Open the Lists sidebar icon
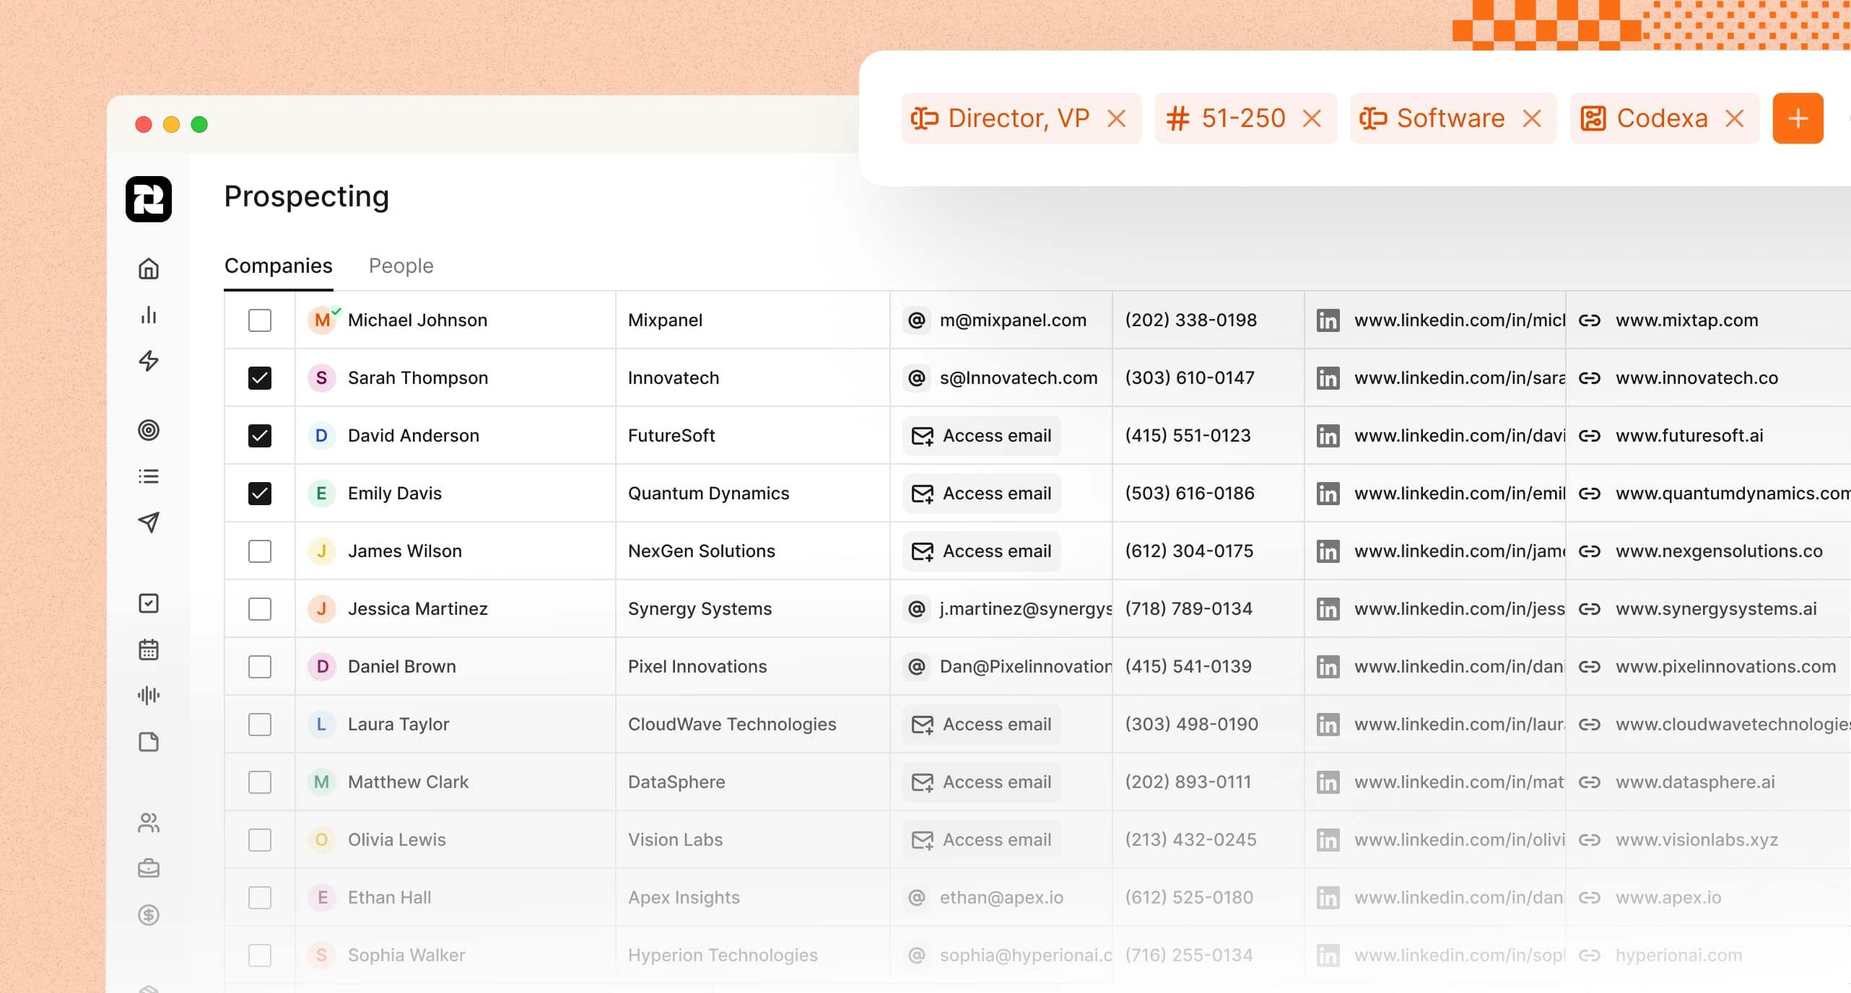This screenshot has width=1851, height=993. 148,476
